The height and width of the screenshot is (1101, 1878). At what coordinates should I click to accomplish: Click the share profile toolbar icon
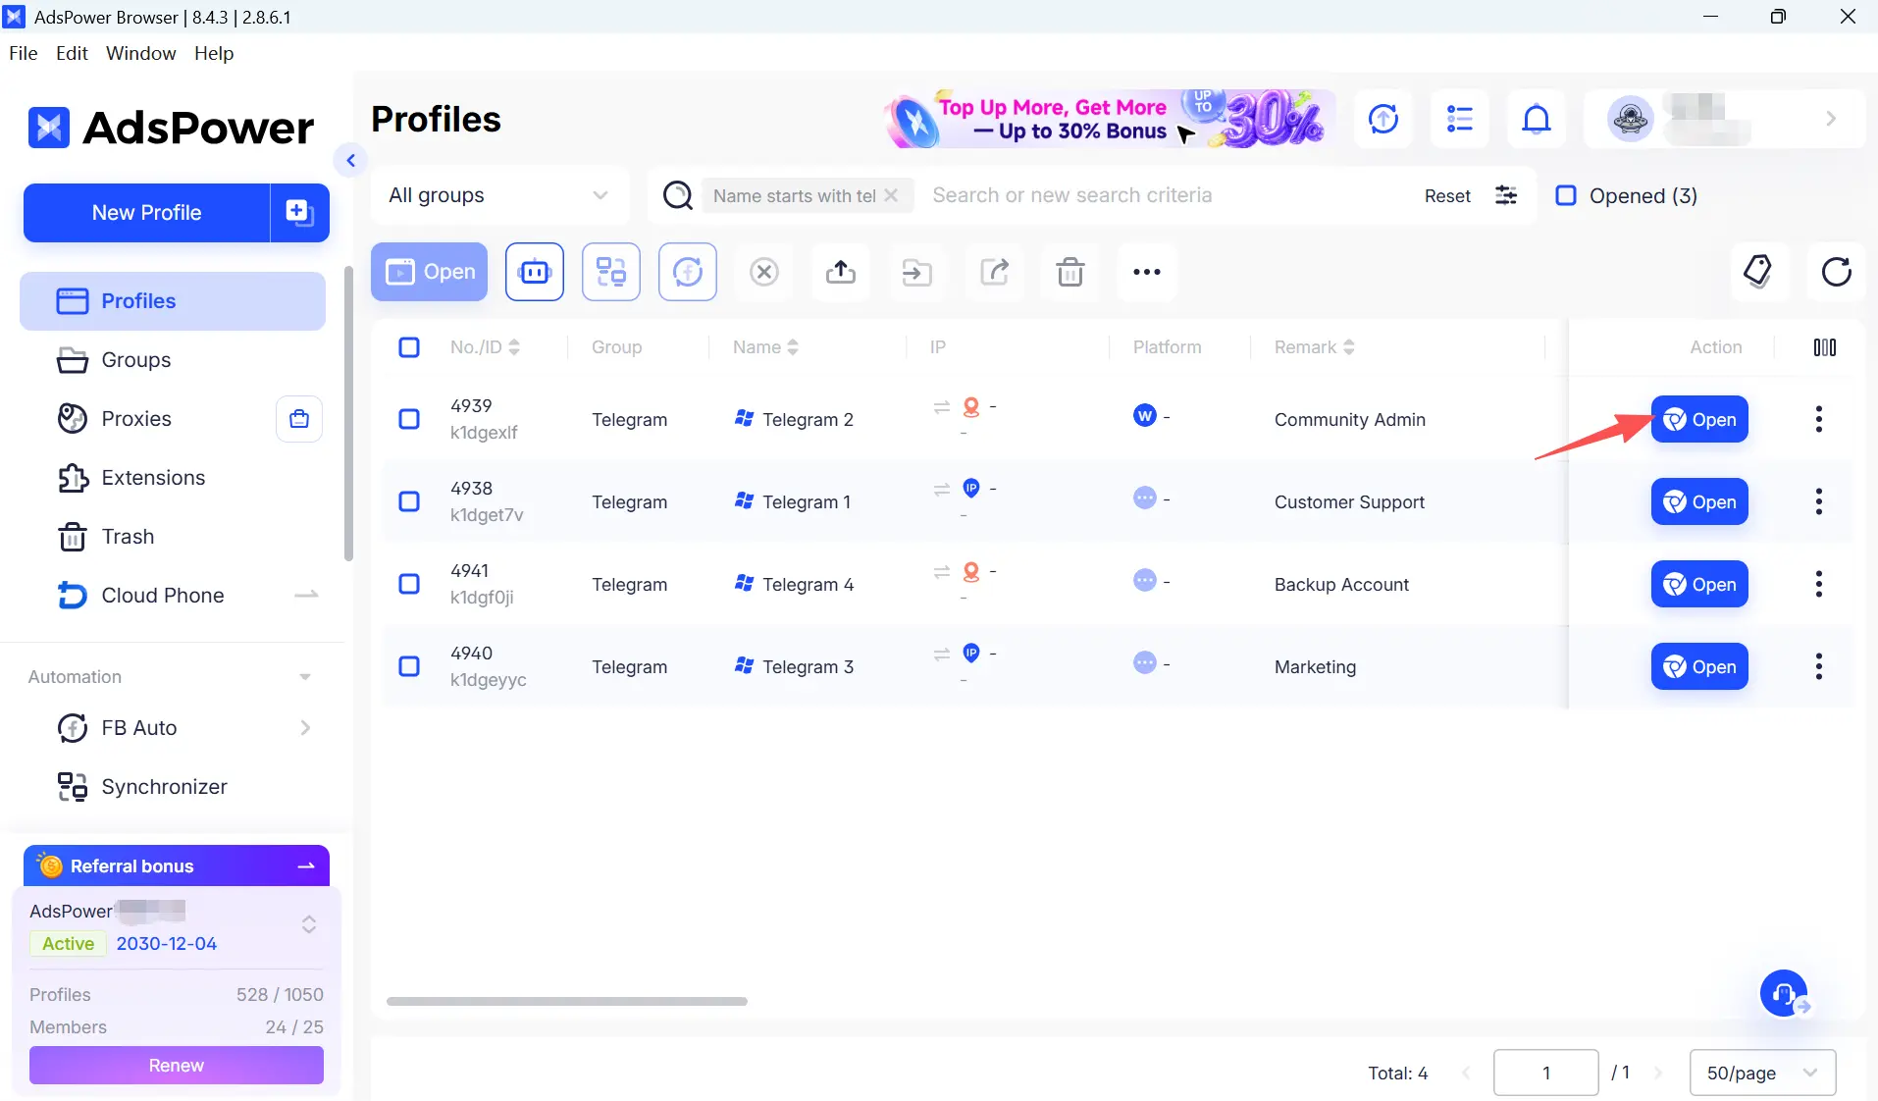click(994, 272)
